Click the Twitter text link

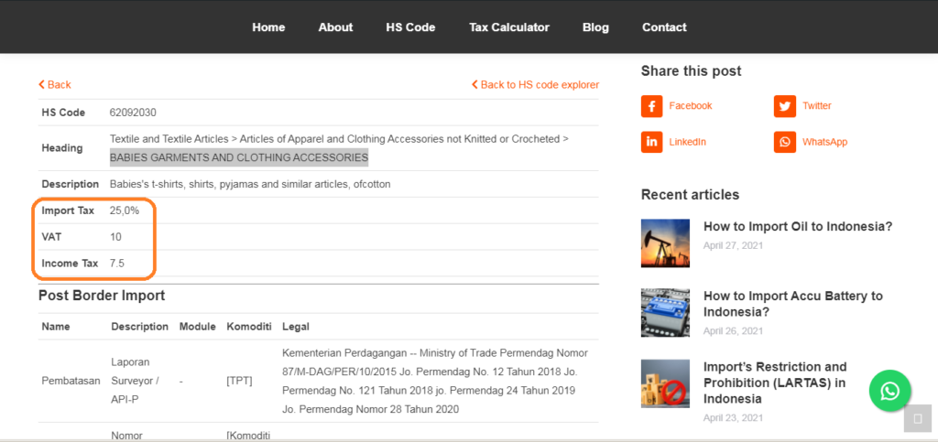(816, 106)
